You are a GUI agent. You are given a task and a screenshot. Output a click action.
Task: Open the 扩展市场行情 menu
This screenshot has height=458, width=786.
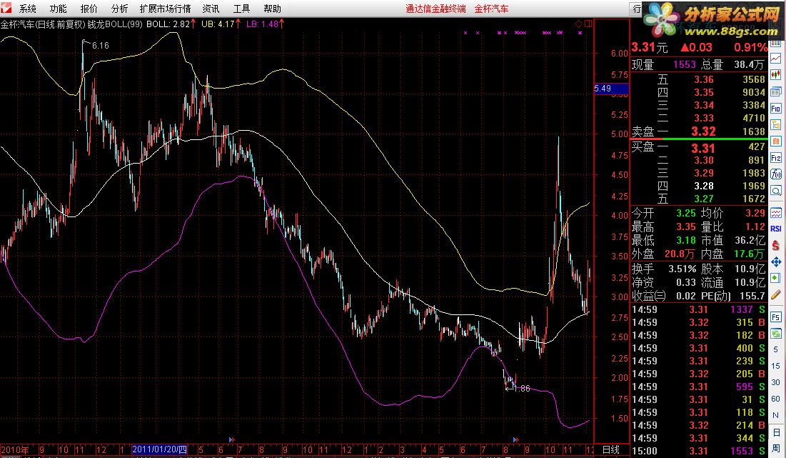click(x=165, y=9)
